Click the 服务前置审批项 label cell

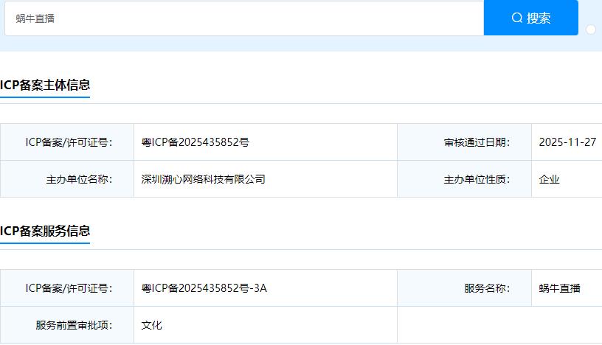coord(74,325)
